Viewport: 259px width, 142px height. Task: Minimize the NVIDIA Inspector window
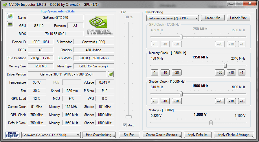click(231, 3)
